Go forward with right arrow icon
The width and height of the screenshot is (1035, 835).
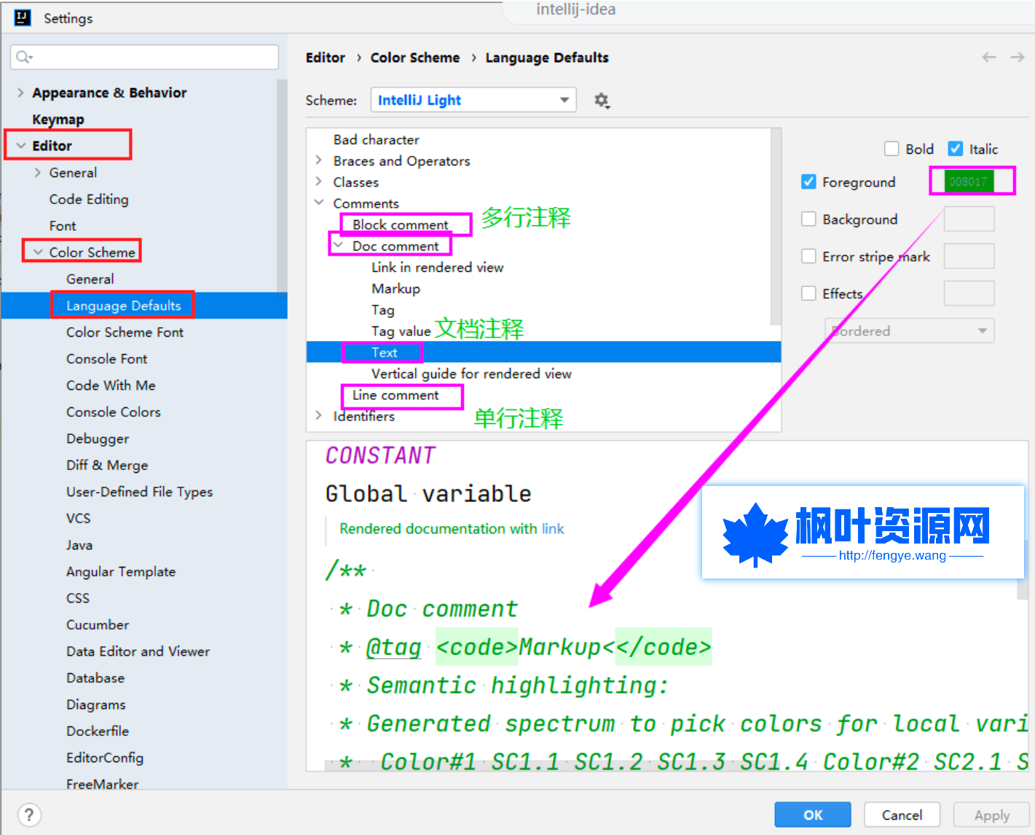click(x=1018, y=57)
